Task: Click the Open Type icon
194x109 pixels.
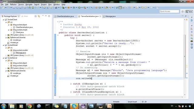Action: coord(106,8)
